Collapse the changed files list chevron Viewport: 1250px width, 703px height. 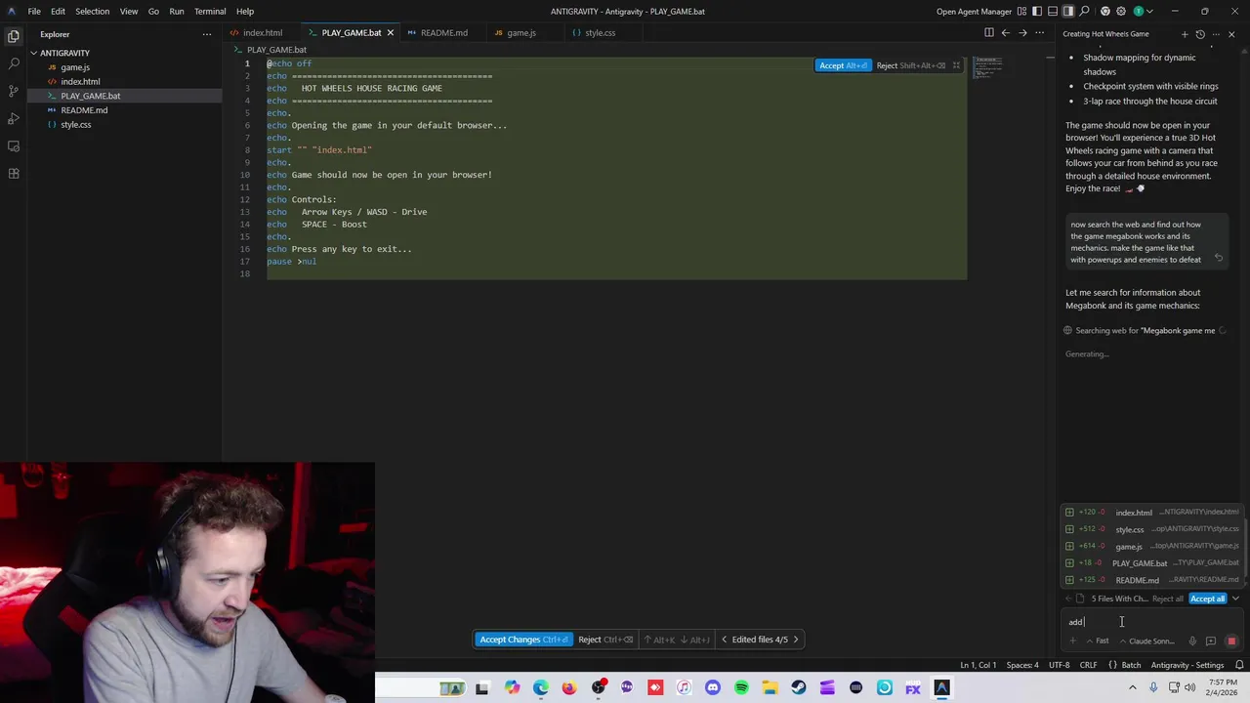[1235, 599]
